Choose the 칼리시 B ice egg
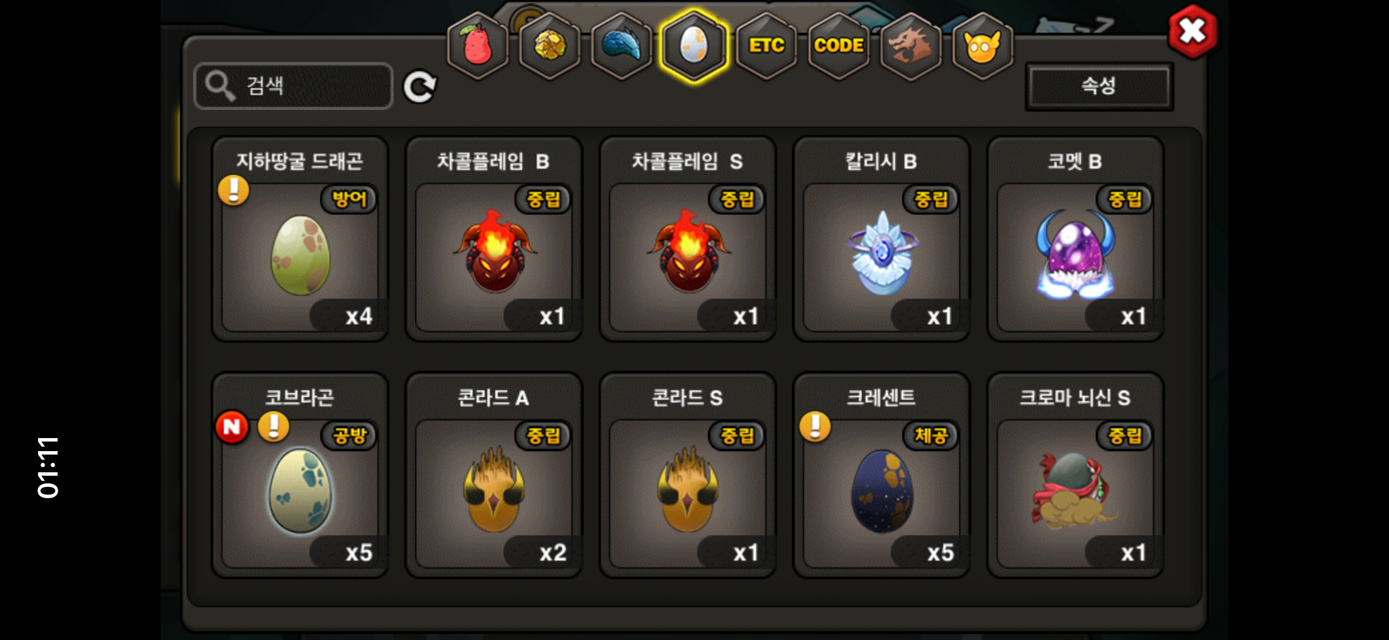 pyautogui.click(x=881, y=239)
